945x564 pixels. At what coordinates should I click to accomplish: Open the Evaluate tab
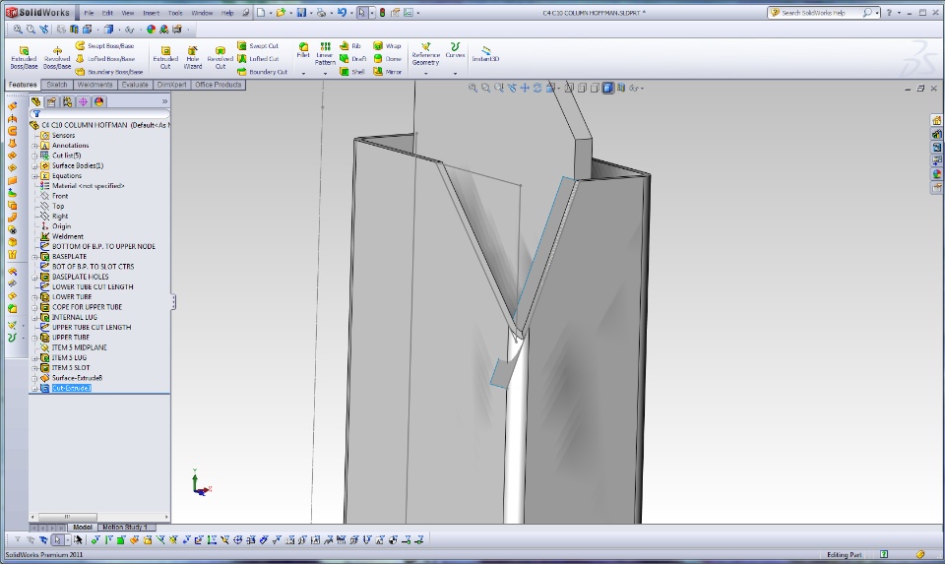point(135,85)
